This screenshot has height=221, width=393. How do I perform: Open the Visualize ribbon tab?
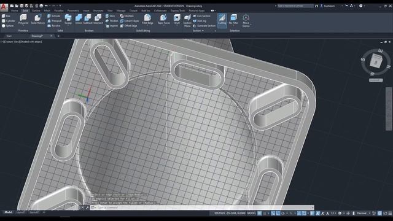coord(59,10)
